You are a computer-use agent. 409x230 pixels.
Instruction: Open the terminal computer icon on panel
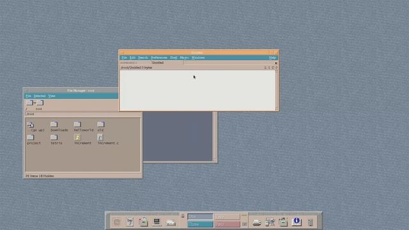[x=157, y=222]
